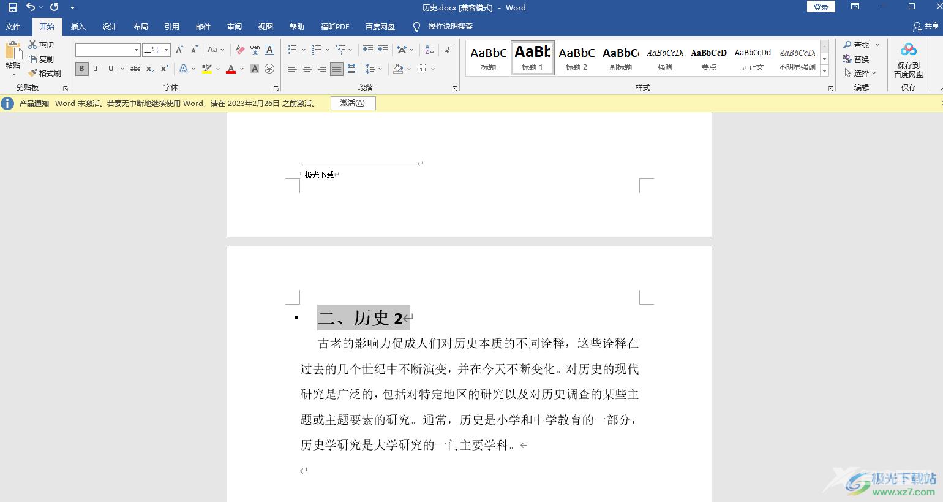Click the Cut (剪切) tool
The image size is (943, 502).
42,45
